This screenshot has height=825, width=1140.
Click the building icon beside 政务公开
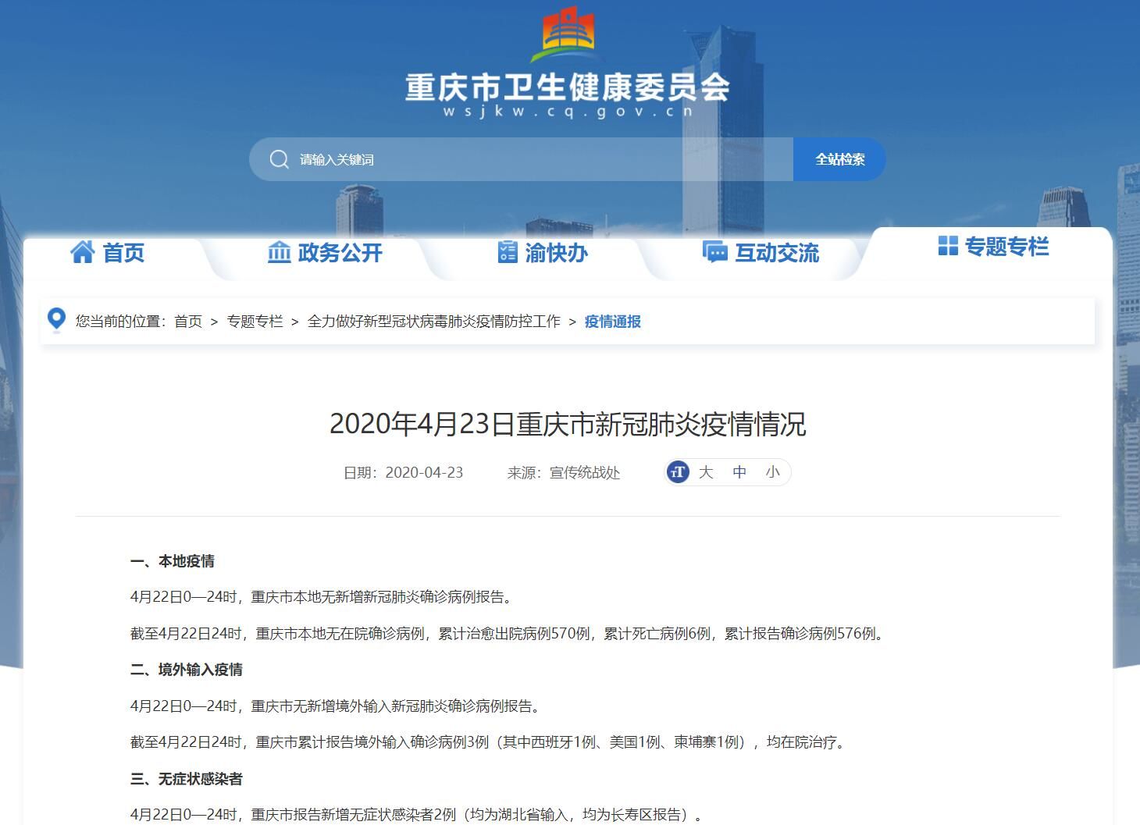(x=279, y=252)
